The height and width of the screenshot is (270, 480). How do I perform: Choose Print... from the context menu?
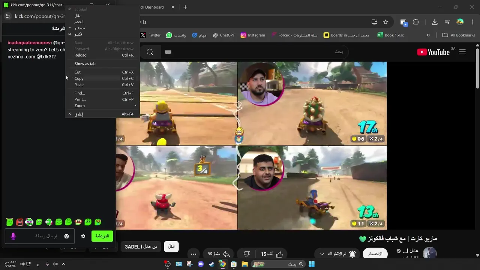[x=102, y=99]
